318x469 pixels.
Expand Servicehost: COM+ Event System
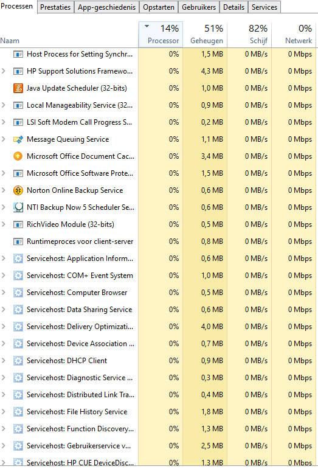click(x=4, y=276)
